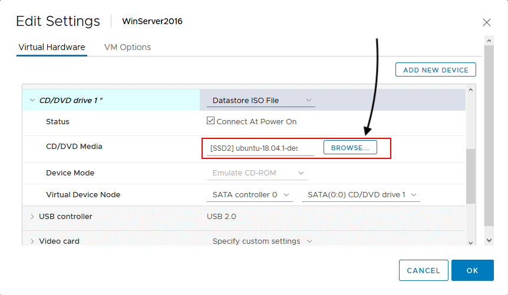Expand the Video card section

(x=32, y=241)
